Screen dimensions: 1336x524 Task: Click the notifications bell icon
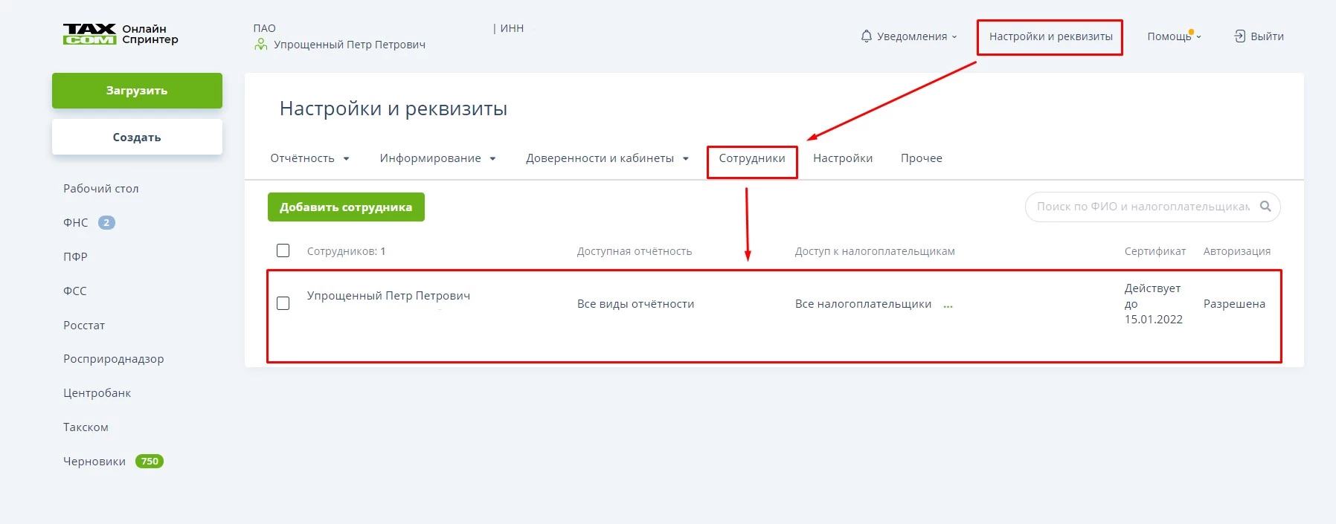pos(866,36)
